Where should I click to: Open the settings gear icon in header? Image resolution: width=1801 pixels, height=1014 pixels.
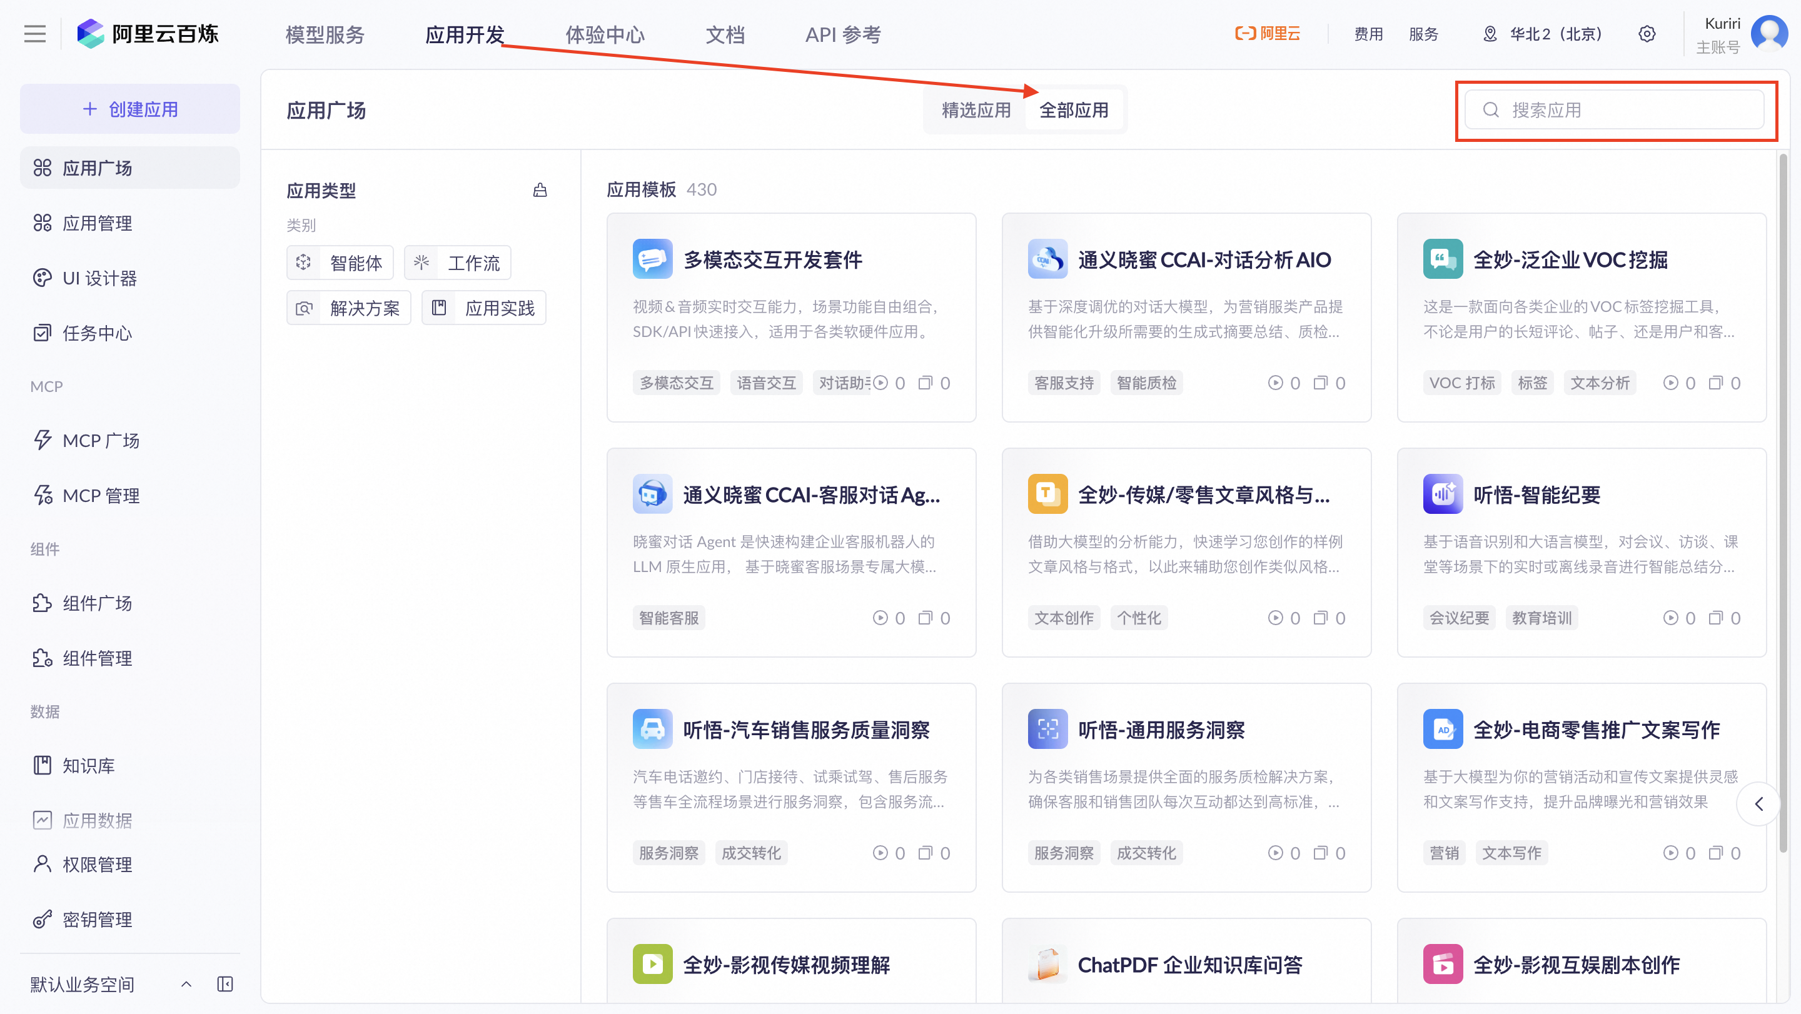point(1647,34)
